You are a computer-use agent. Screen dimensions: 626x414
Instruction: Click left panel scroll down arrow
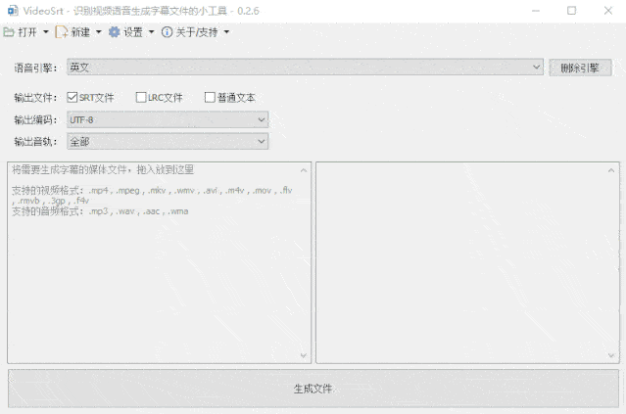(x=304, y=355)
